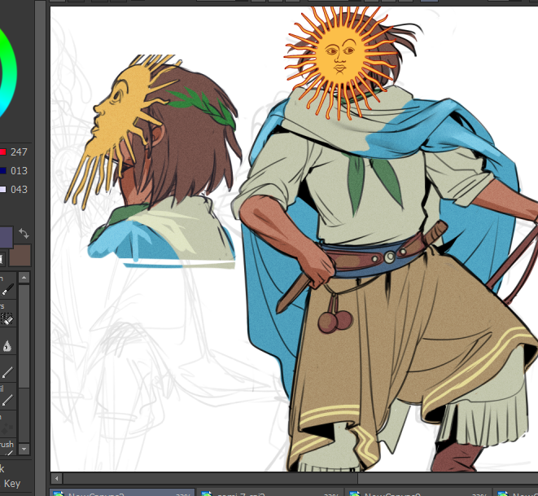Click the red slider handle beside 247
538x496 pixels.
tap(2, 152)
